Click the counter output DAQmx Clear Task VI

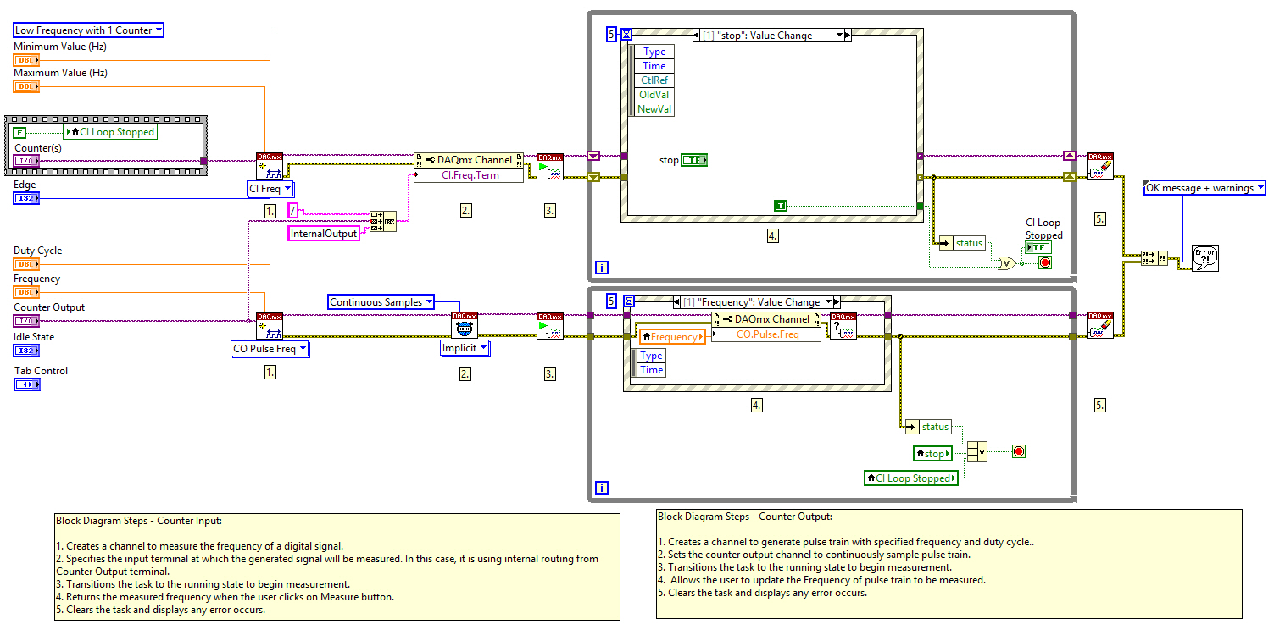point(1100,326)
